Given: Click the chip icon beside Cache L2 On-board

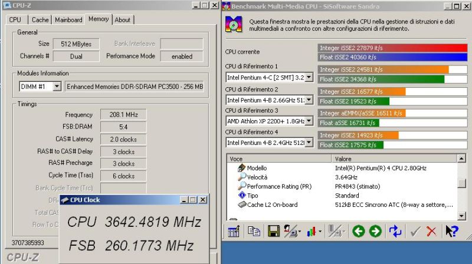Looking at the screenshot, I should (242, 204).
